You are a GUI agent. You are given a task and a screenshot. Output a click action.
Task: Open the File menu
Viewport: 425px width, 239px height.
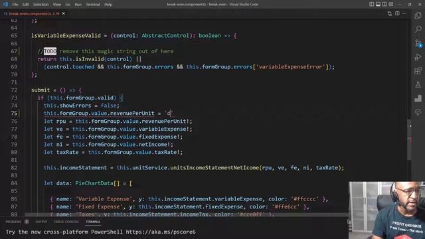pyautogui.click(x=15, y=5)
